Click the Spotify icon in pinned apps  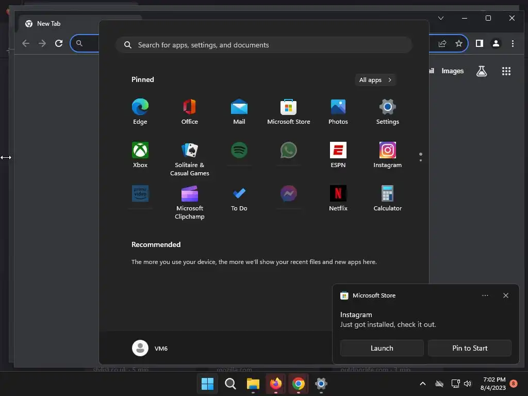click(239, 150)
